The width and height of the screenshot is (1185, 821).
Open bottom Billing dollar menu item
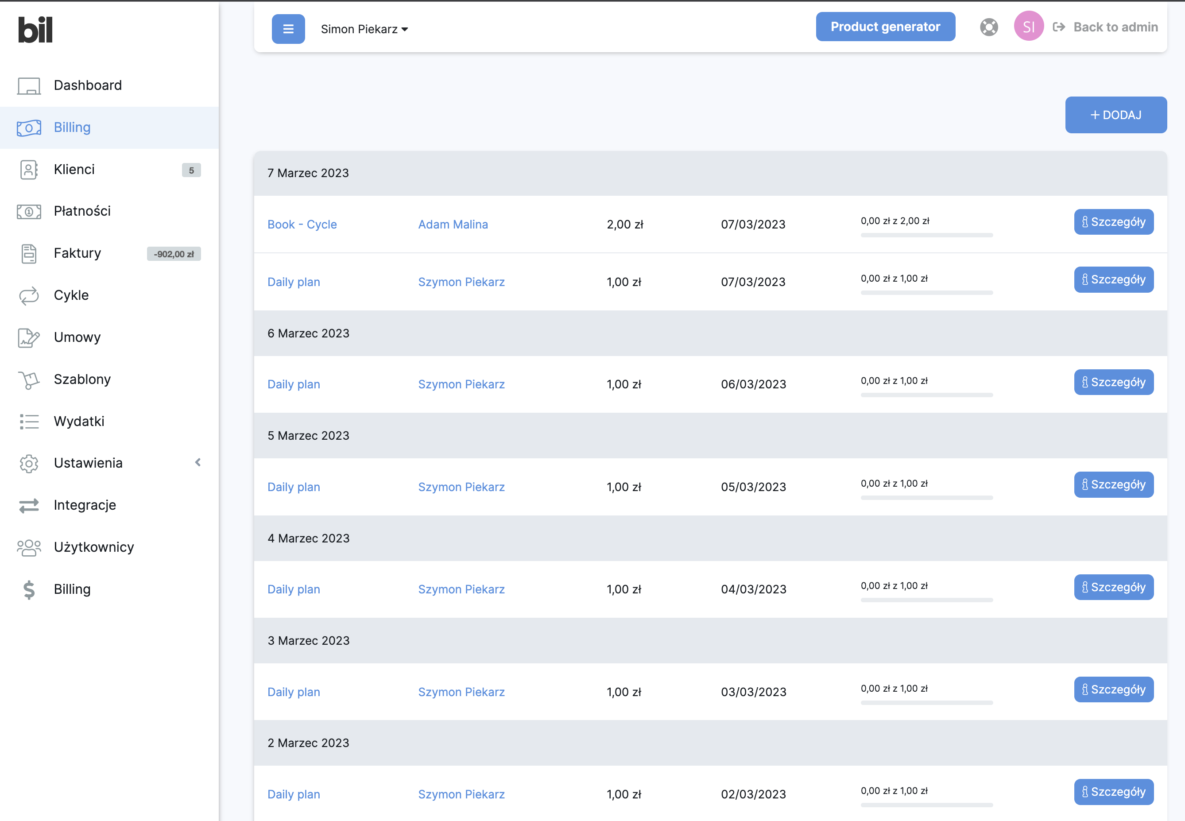tap(72, 589)
